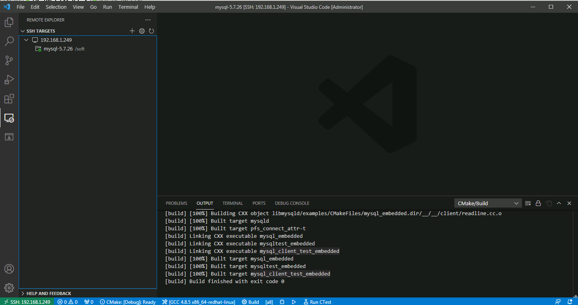Open Remote Explorer more actions (three dots)
Screen dimensions: 578x305
[148, 20]
